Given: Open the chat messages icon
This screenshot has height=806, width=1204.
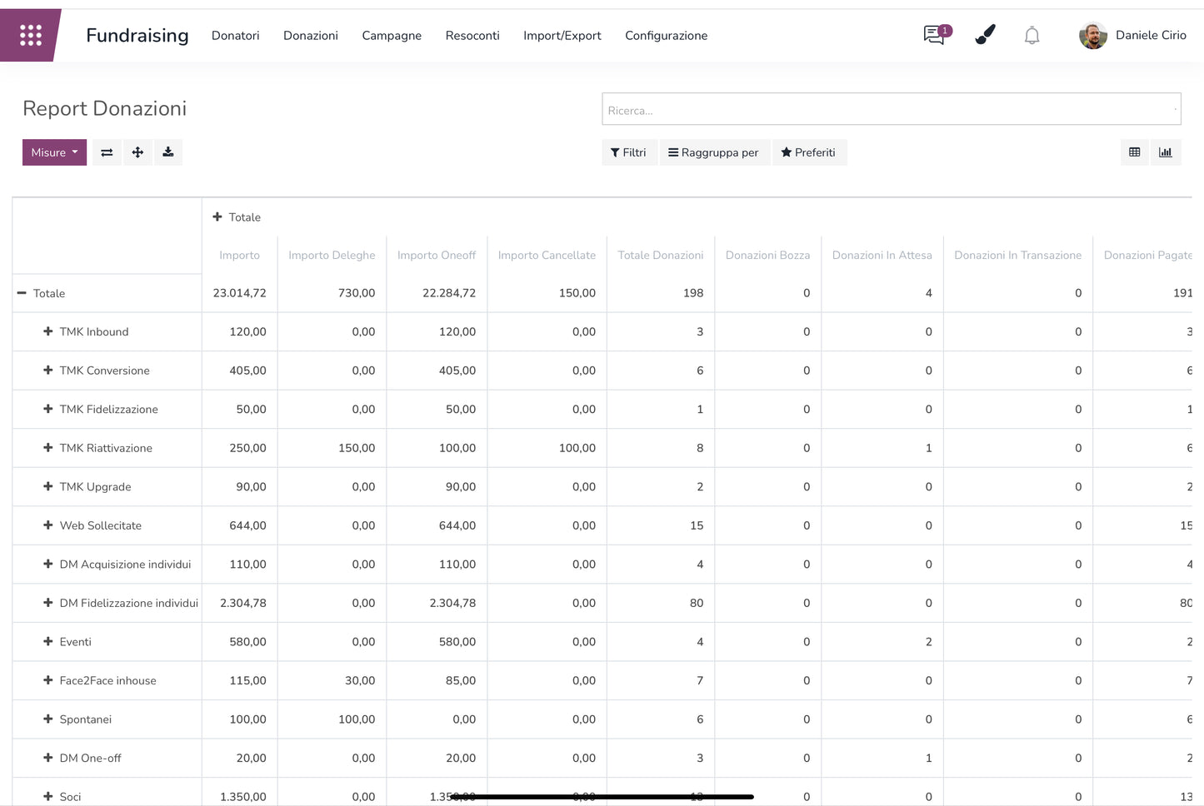Looking at the screenshot, I should (935, 35).
